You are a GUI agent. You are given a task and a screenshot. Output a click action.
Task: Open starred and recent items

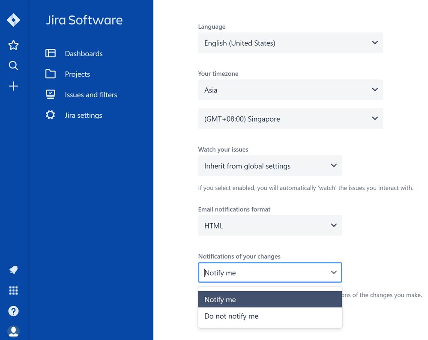click(13, 45)
